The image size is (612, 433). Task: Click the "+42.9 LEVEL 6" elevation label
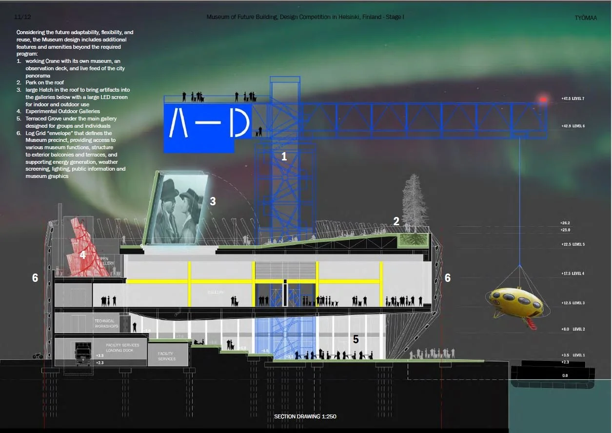click(x=573, y=126)
